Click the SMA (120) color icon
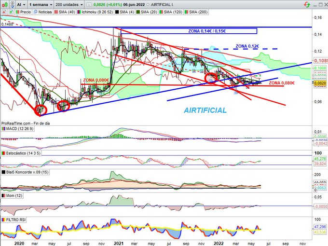This screenshot has height=246, width=328. point(161,12)
